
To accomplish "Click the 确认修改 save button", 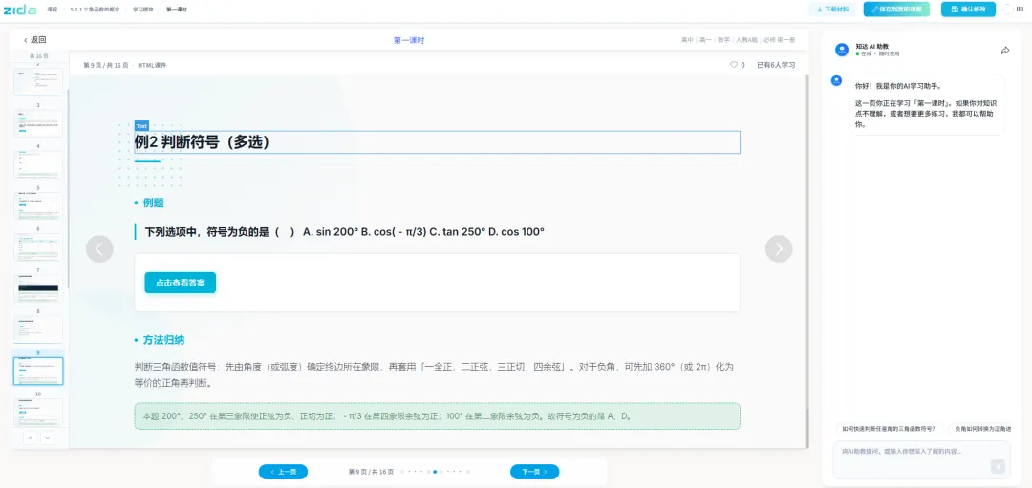I will [x=968, y=10].
